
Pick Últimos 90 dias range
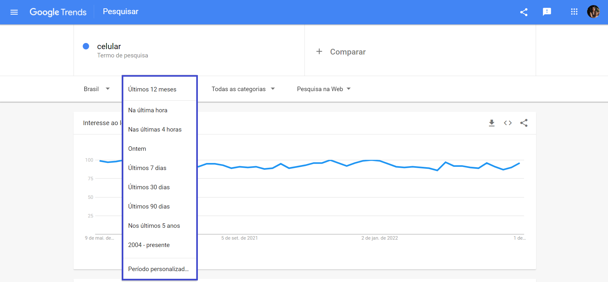click(x=160, y=206)
